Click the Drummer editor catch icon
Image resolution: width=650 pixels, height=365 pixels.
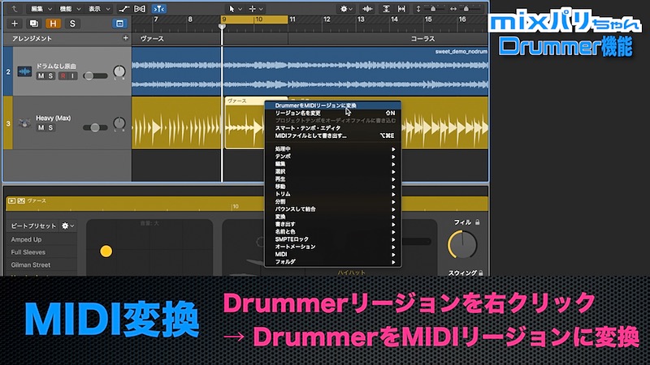[x=21, y=200]
